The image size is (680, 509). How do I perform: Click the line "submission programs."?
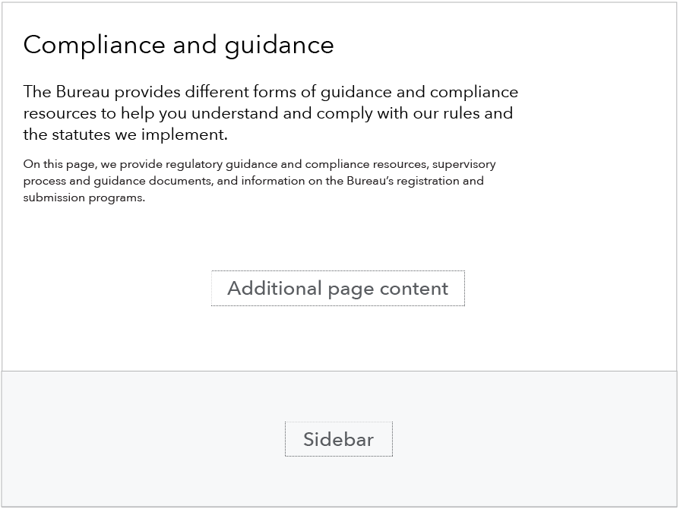coord(84,198)
